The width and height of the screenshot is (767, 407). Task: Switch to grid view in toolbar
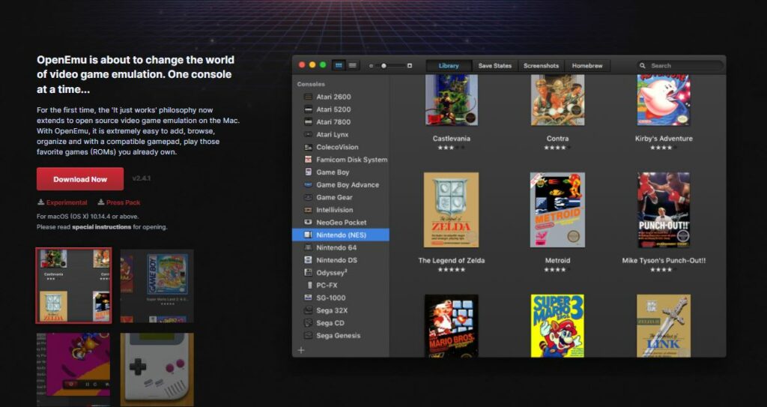click(x=339, y=66)
